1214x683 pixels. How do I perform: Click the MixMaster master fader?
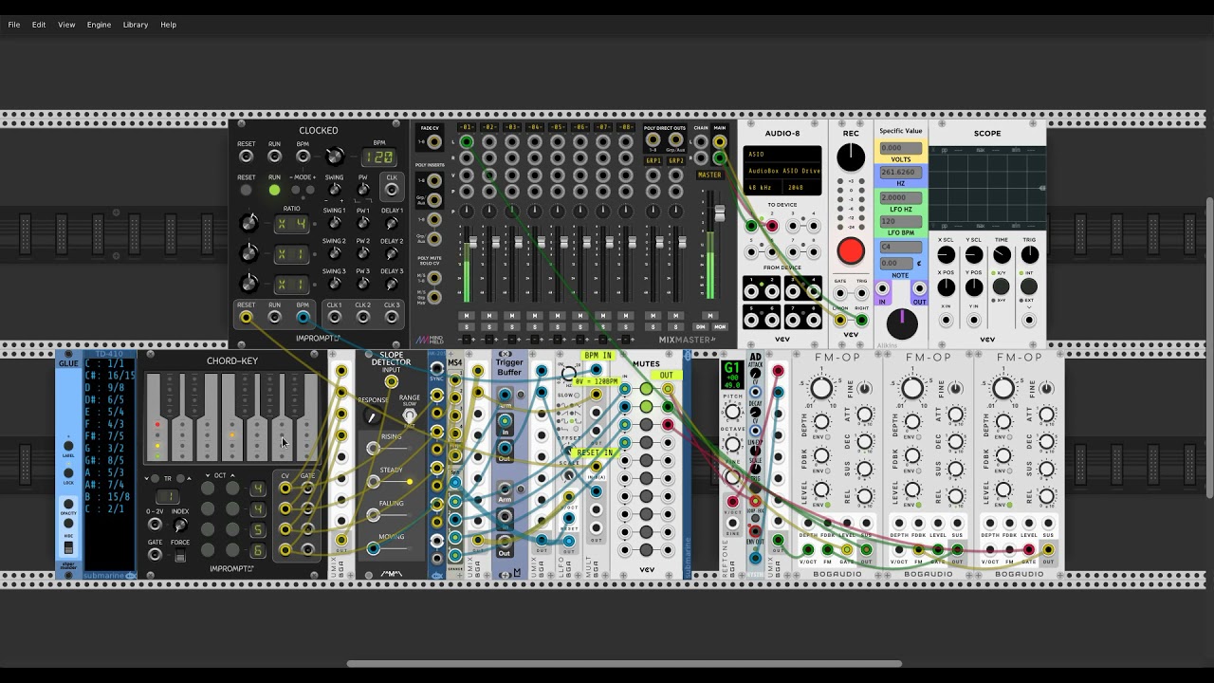pos(720,214)
